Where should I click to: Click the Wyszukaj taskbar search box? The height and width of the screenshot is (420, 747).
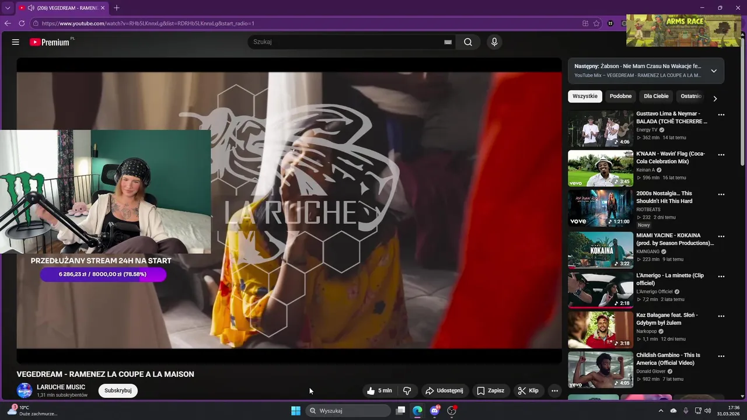(348, 411)
